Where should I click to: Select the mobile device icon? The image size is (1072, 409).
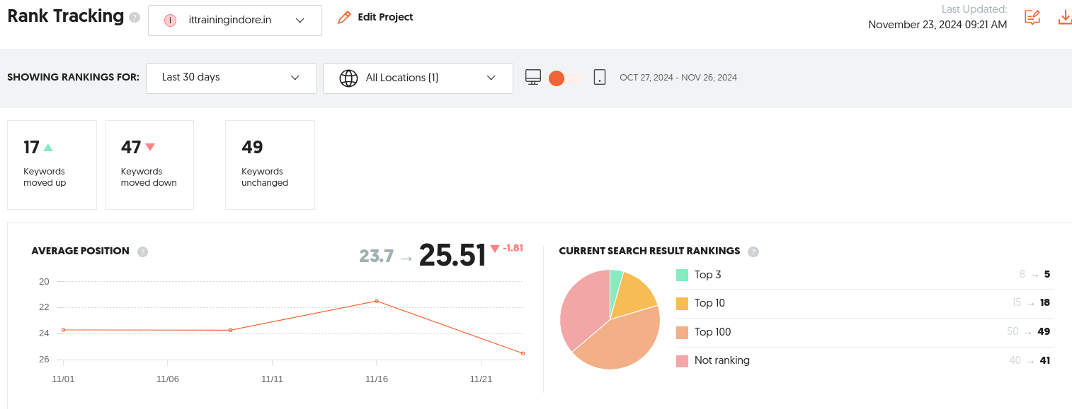(x=600, y=78)
